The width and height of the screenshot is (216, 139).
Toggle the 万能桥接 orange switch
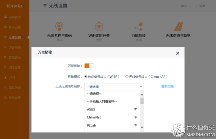(x=89, y=66)
